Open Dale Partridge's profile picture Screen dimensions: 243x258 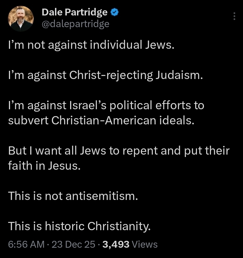pyautogui.click(x=21, y=19)
